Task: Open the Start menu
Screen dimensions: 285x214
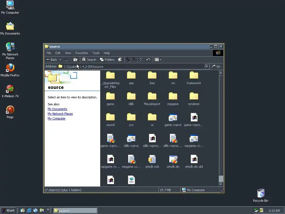Action: click(x=8, y=211)
